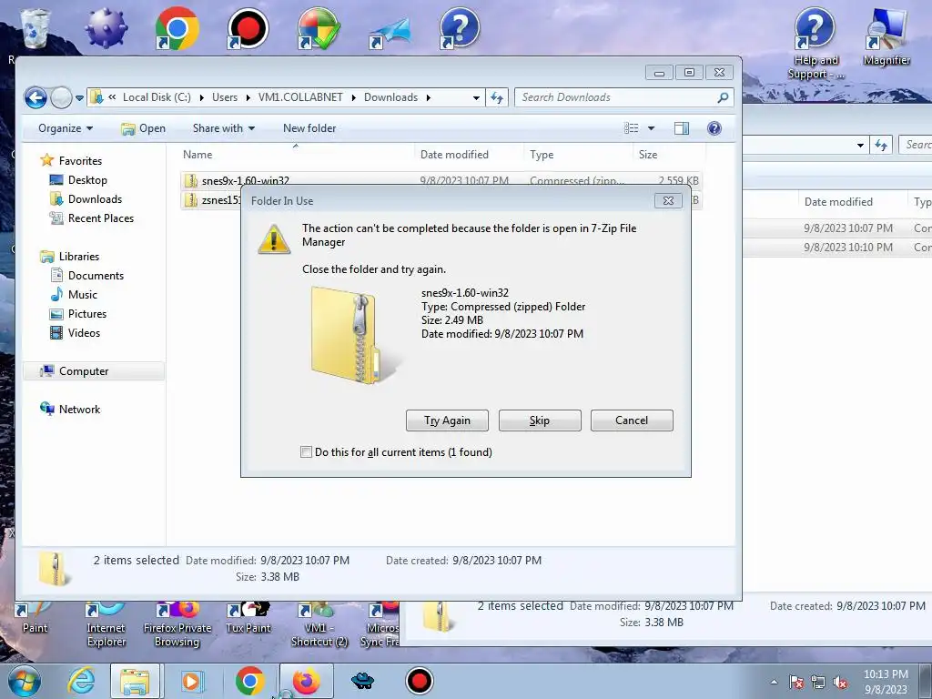Expand the address bar history dropdown

click(x=476, y=97)
